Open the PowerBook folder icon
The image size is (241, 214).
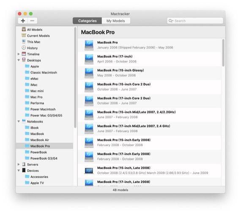coord(27,152)
